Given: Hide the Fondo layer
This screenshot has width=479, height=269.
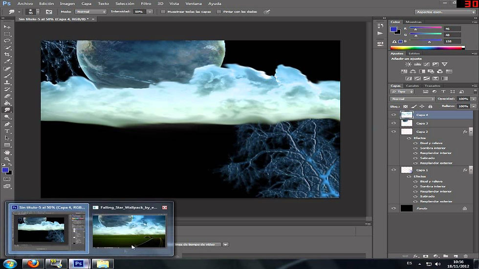Looking at the screenshot, I should 393,208.
